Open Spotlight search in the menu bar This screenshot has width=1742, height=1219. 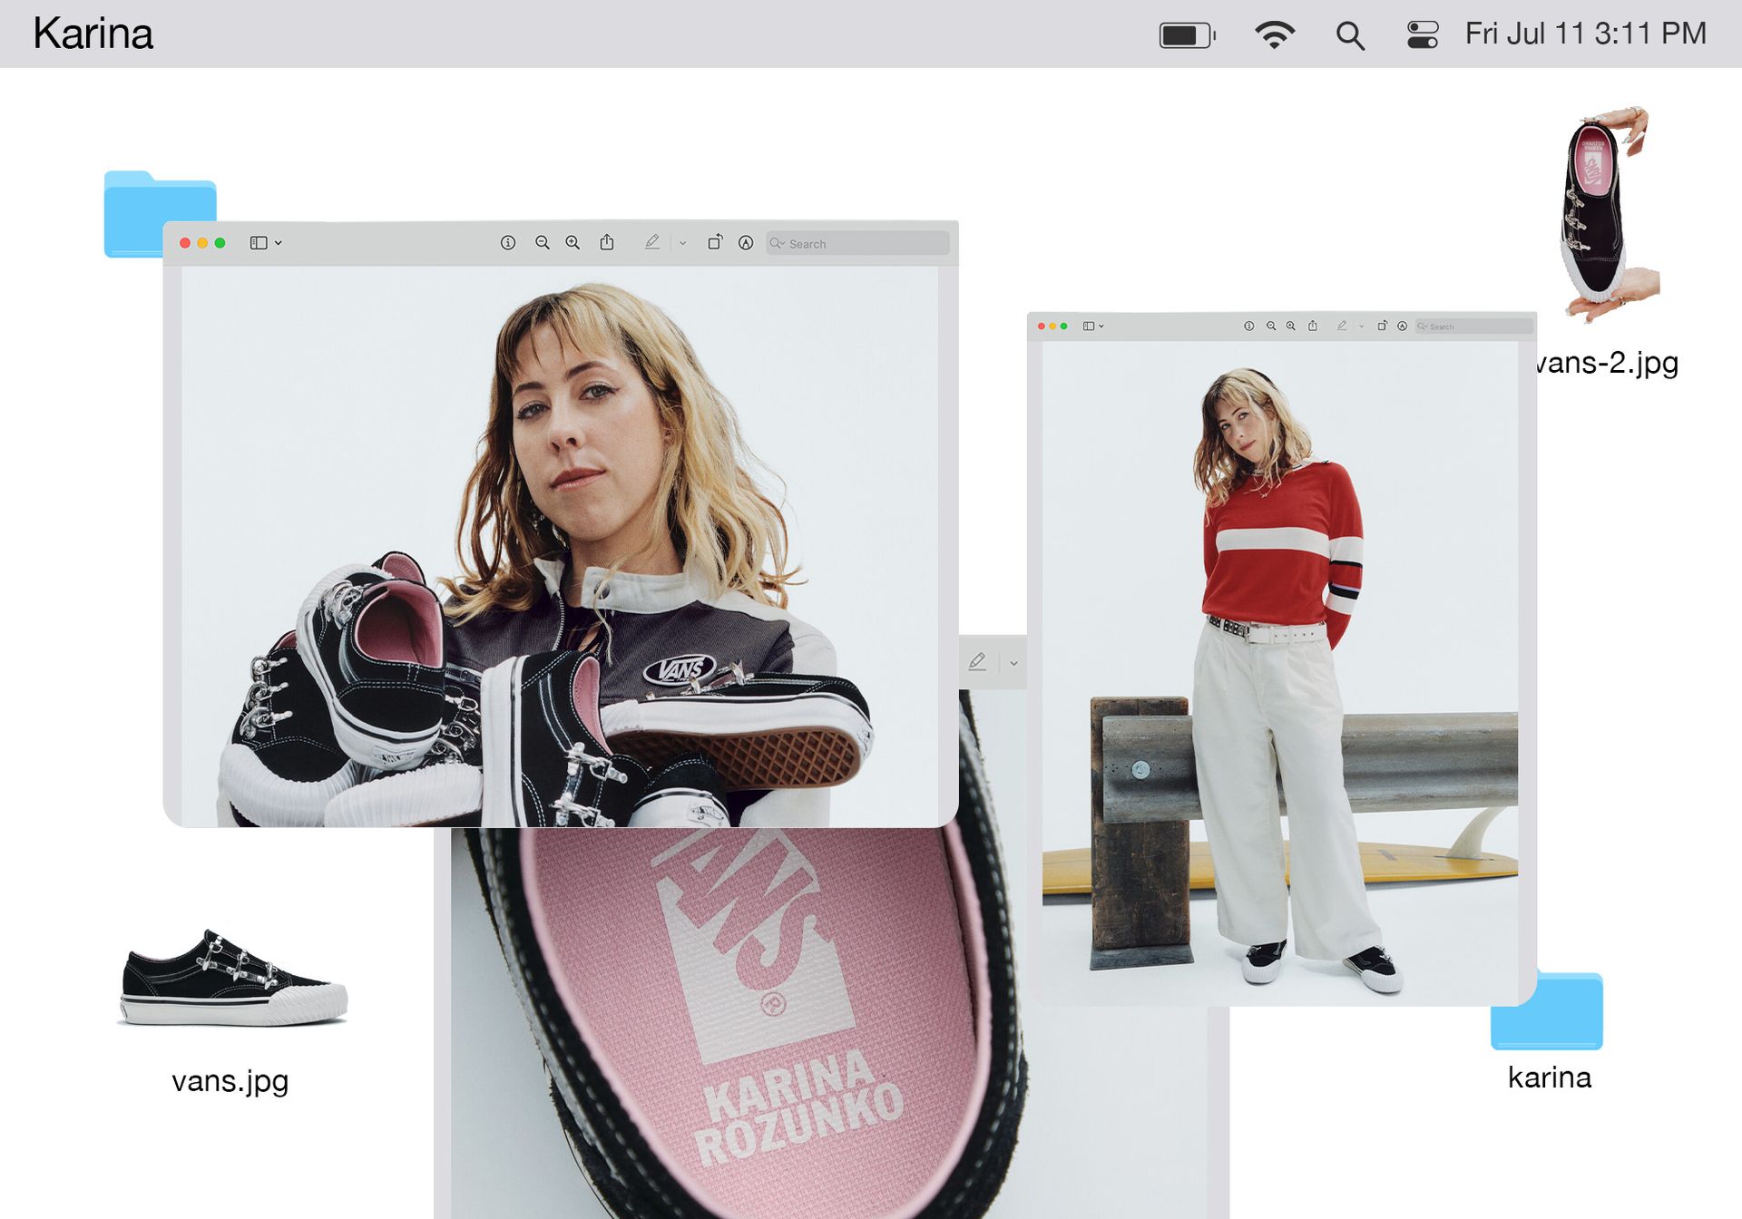[x=1350, y=35]
